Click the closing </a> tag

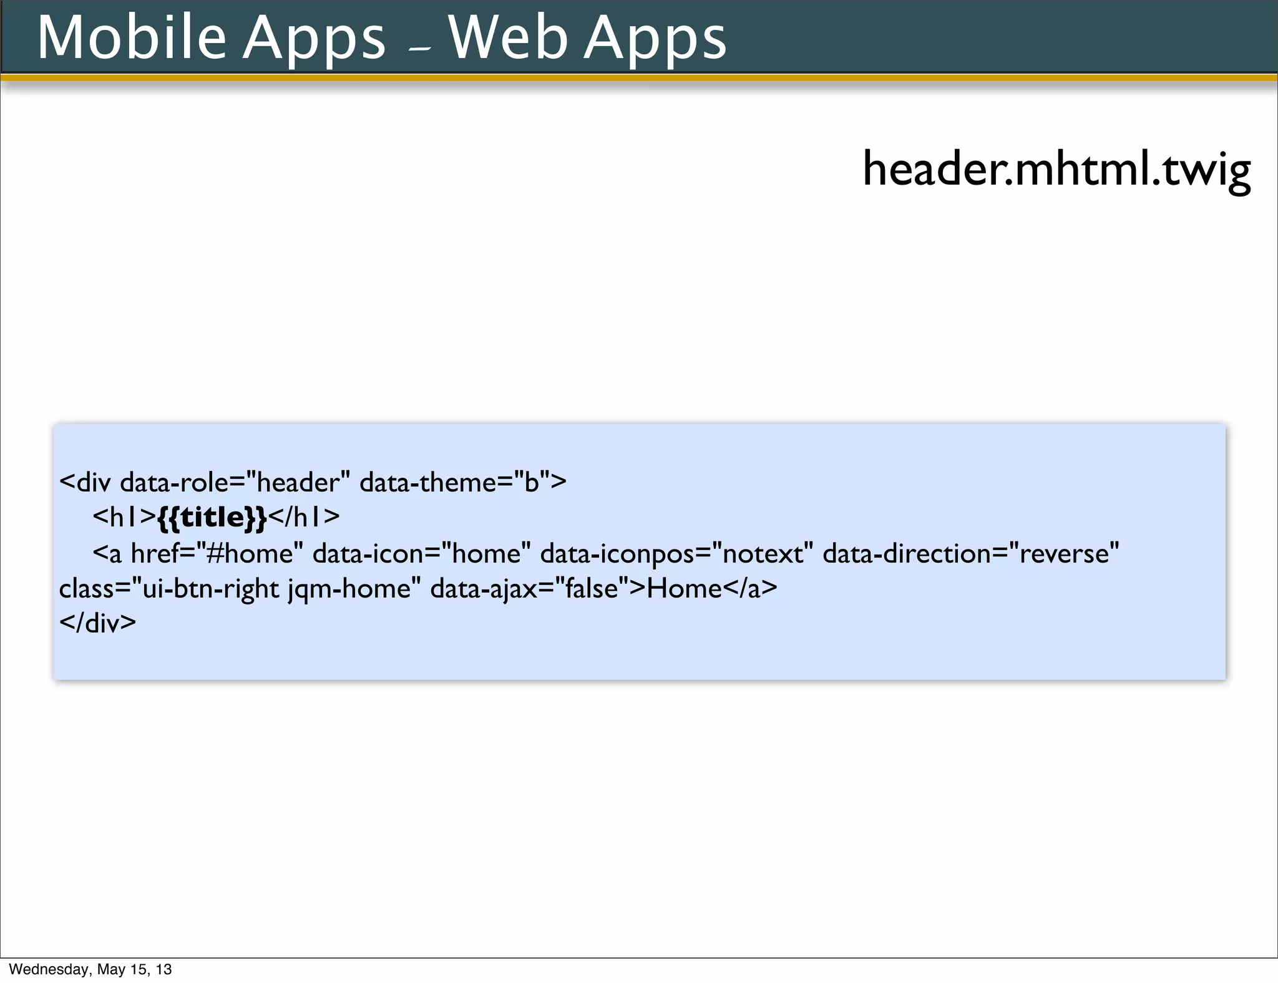tap(751, 589)
